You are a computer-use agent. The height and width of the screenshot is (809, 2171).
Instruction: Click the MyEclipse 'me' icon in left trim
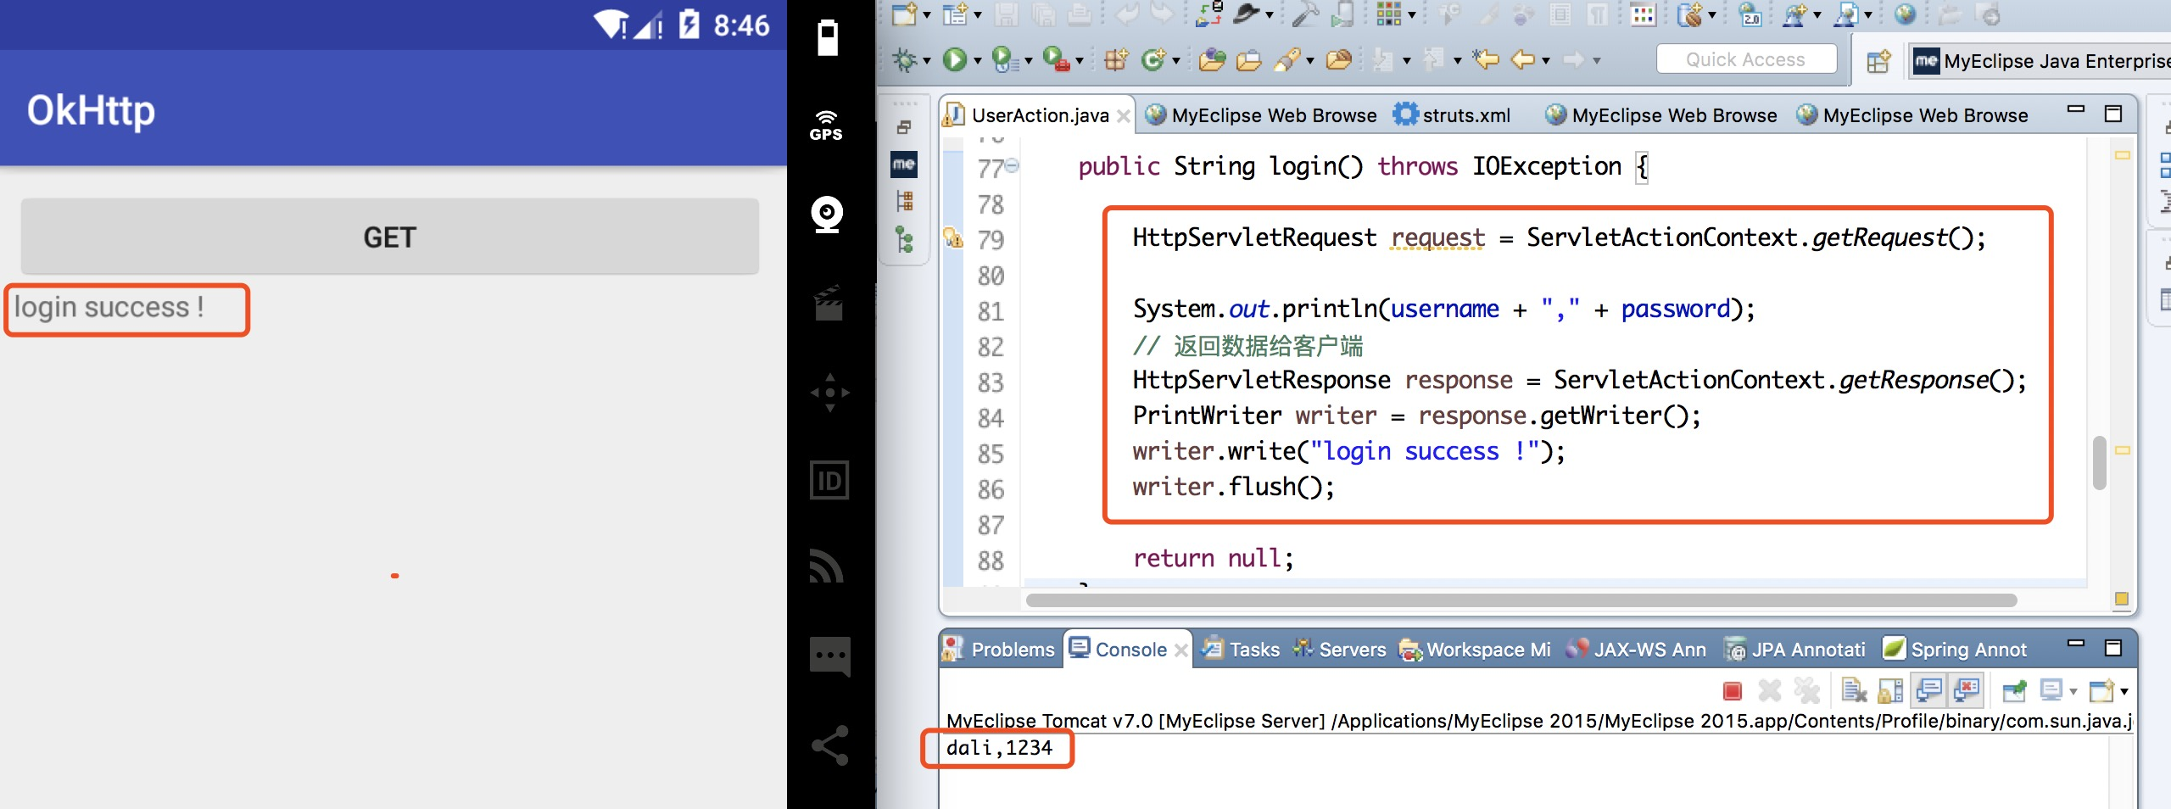[904, 164]
